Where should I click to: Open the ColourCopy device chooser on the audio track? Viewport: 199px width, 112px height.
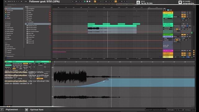[168, 28]
